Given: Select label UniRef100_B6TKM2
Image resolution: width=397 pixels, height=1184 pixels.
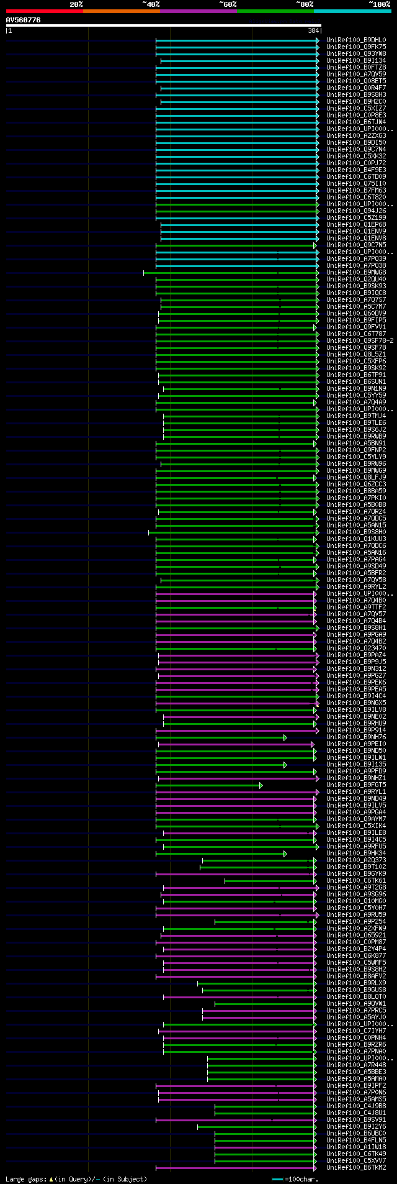Looking at the screenshot, I should pos(356,1168).
